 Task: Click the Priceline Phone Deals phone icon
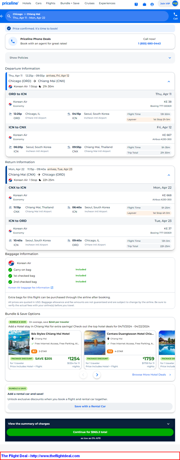click(x=13, y=41)
